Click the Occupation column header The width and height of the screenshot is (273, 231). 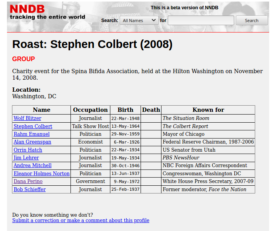point(90,110)
